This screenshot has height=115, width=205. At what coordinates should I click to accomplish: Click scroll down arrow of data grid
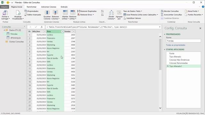pos(160,108)
